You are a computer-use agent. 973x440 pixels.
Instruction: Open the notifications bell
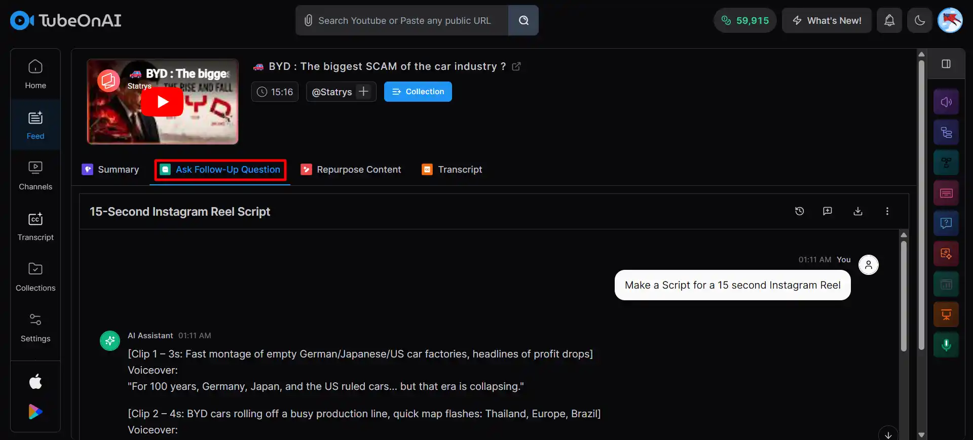coord(889,20)
